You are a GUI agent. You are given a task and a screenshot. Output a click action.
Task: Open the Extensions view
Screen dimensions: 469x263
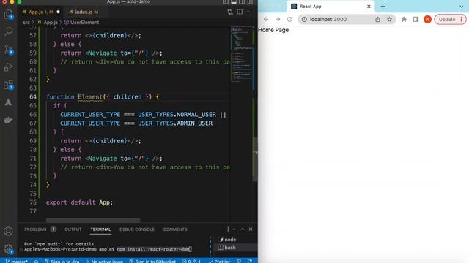pos(8,85)
